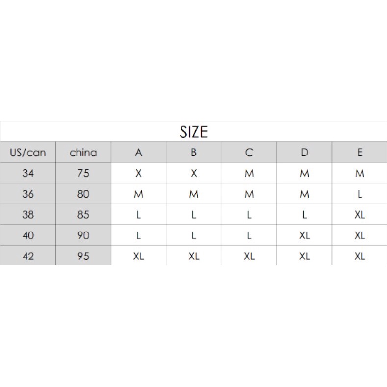Click the A cup column header

139,153
